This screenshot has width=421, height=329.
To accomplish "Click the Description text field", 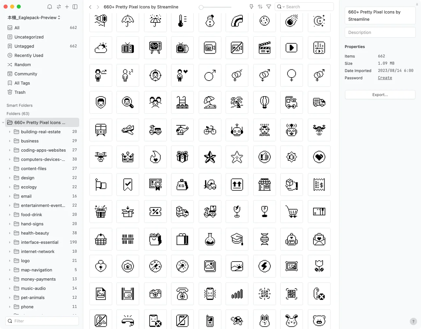I will [x=380, y=32].
